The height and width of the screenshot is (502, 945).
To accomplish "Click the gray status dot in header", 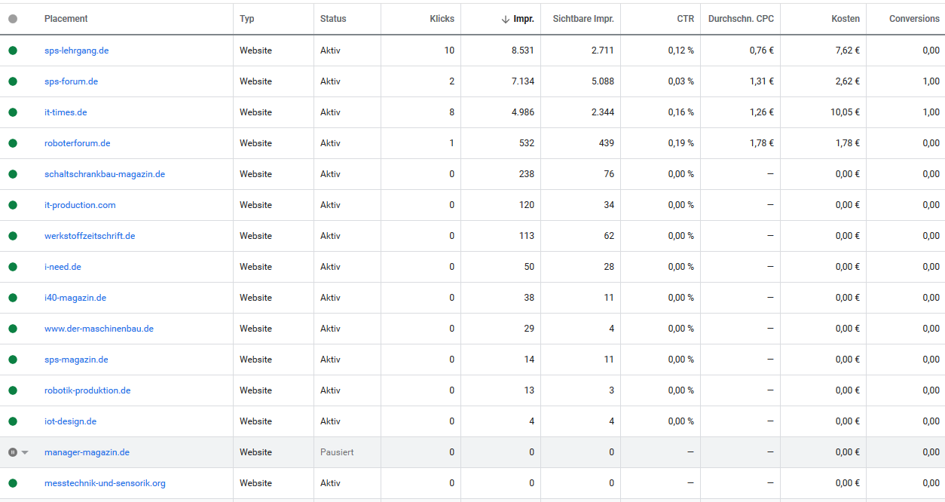I will click(13, 19).
